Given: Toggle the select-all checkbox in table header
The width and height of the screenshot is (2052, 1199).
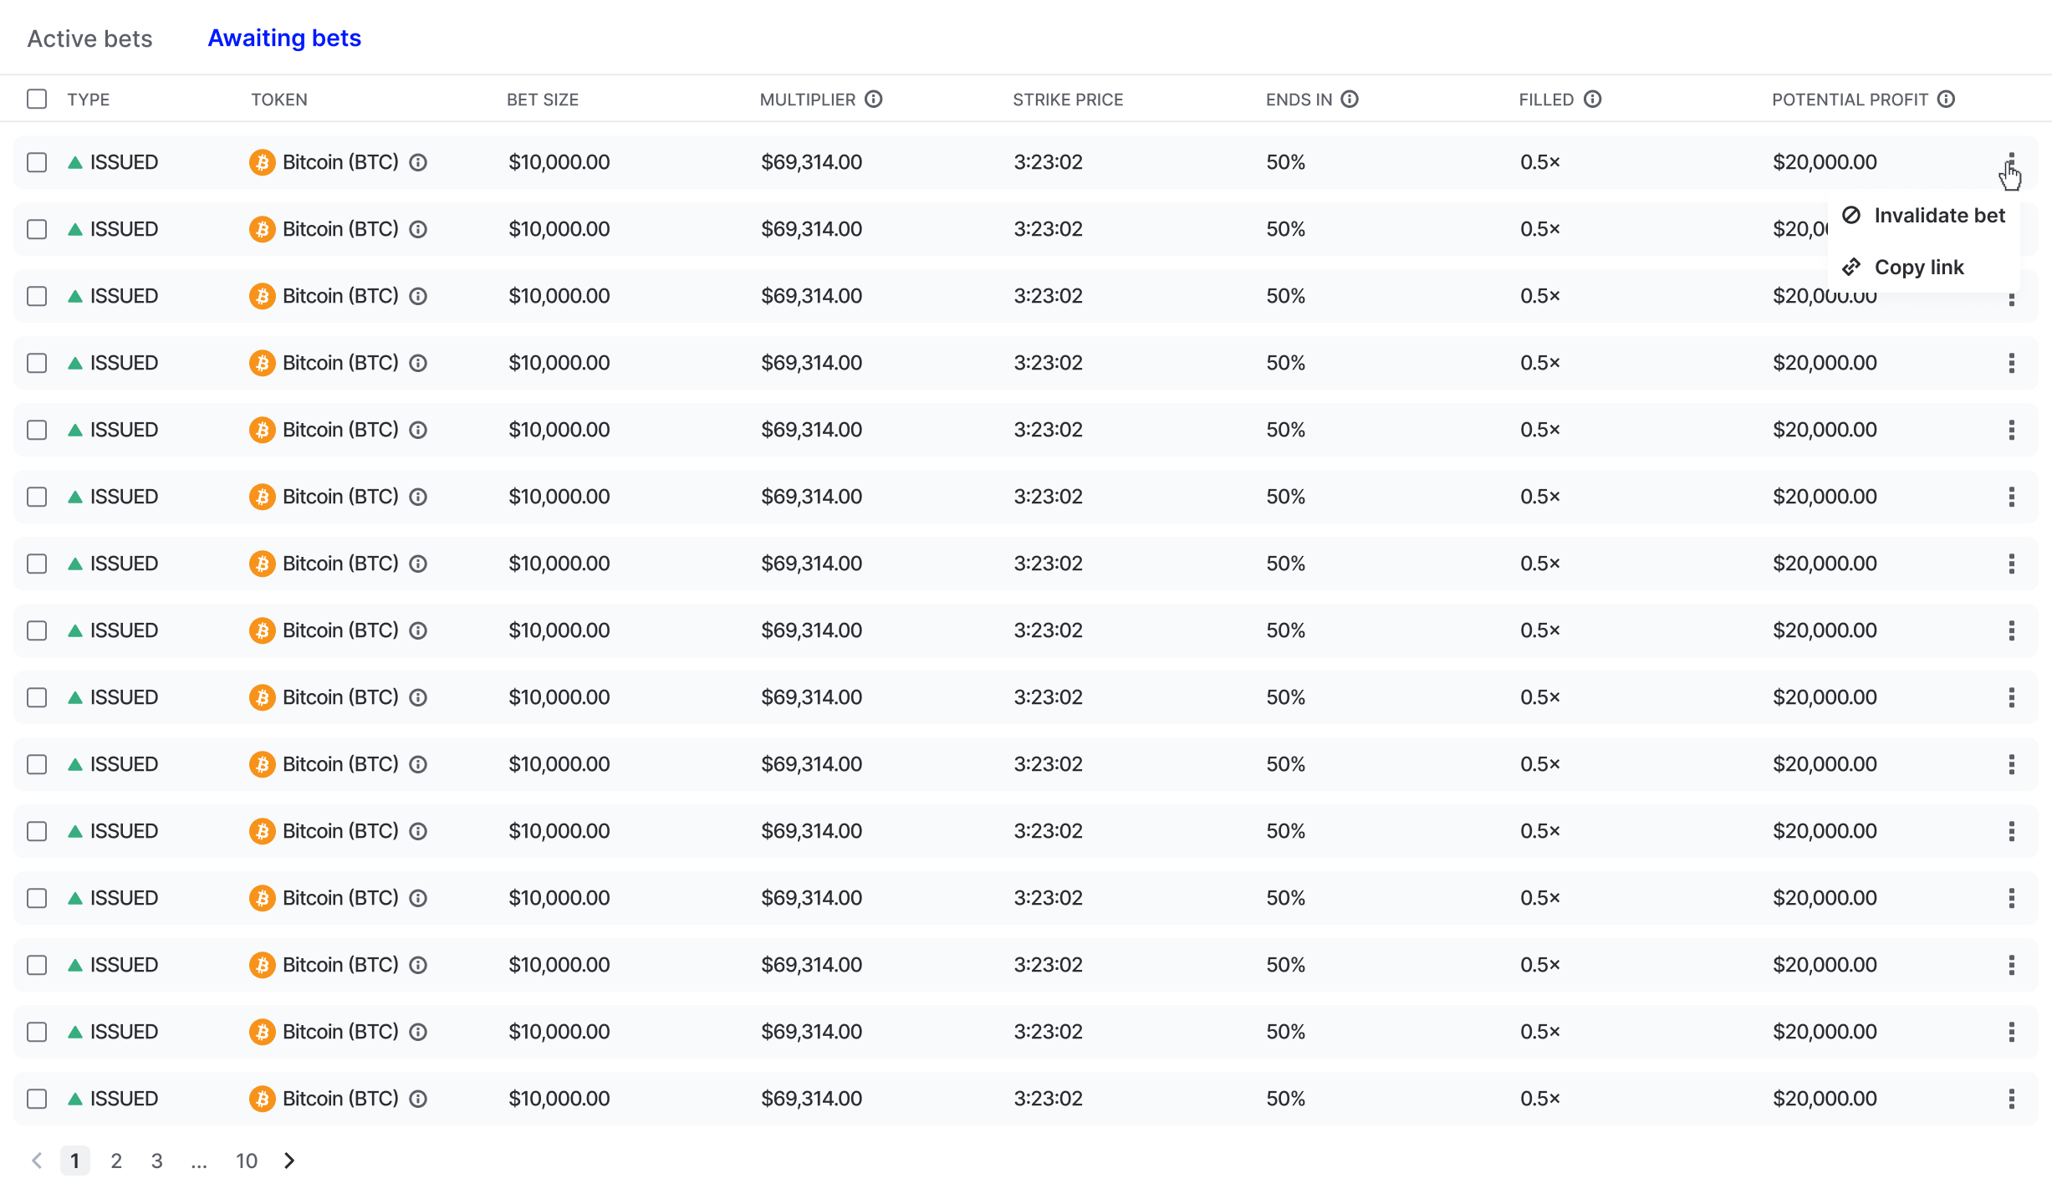Looking at the screenshot, I should [37, 99].
